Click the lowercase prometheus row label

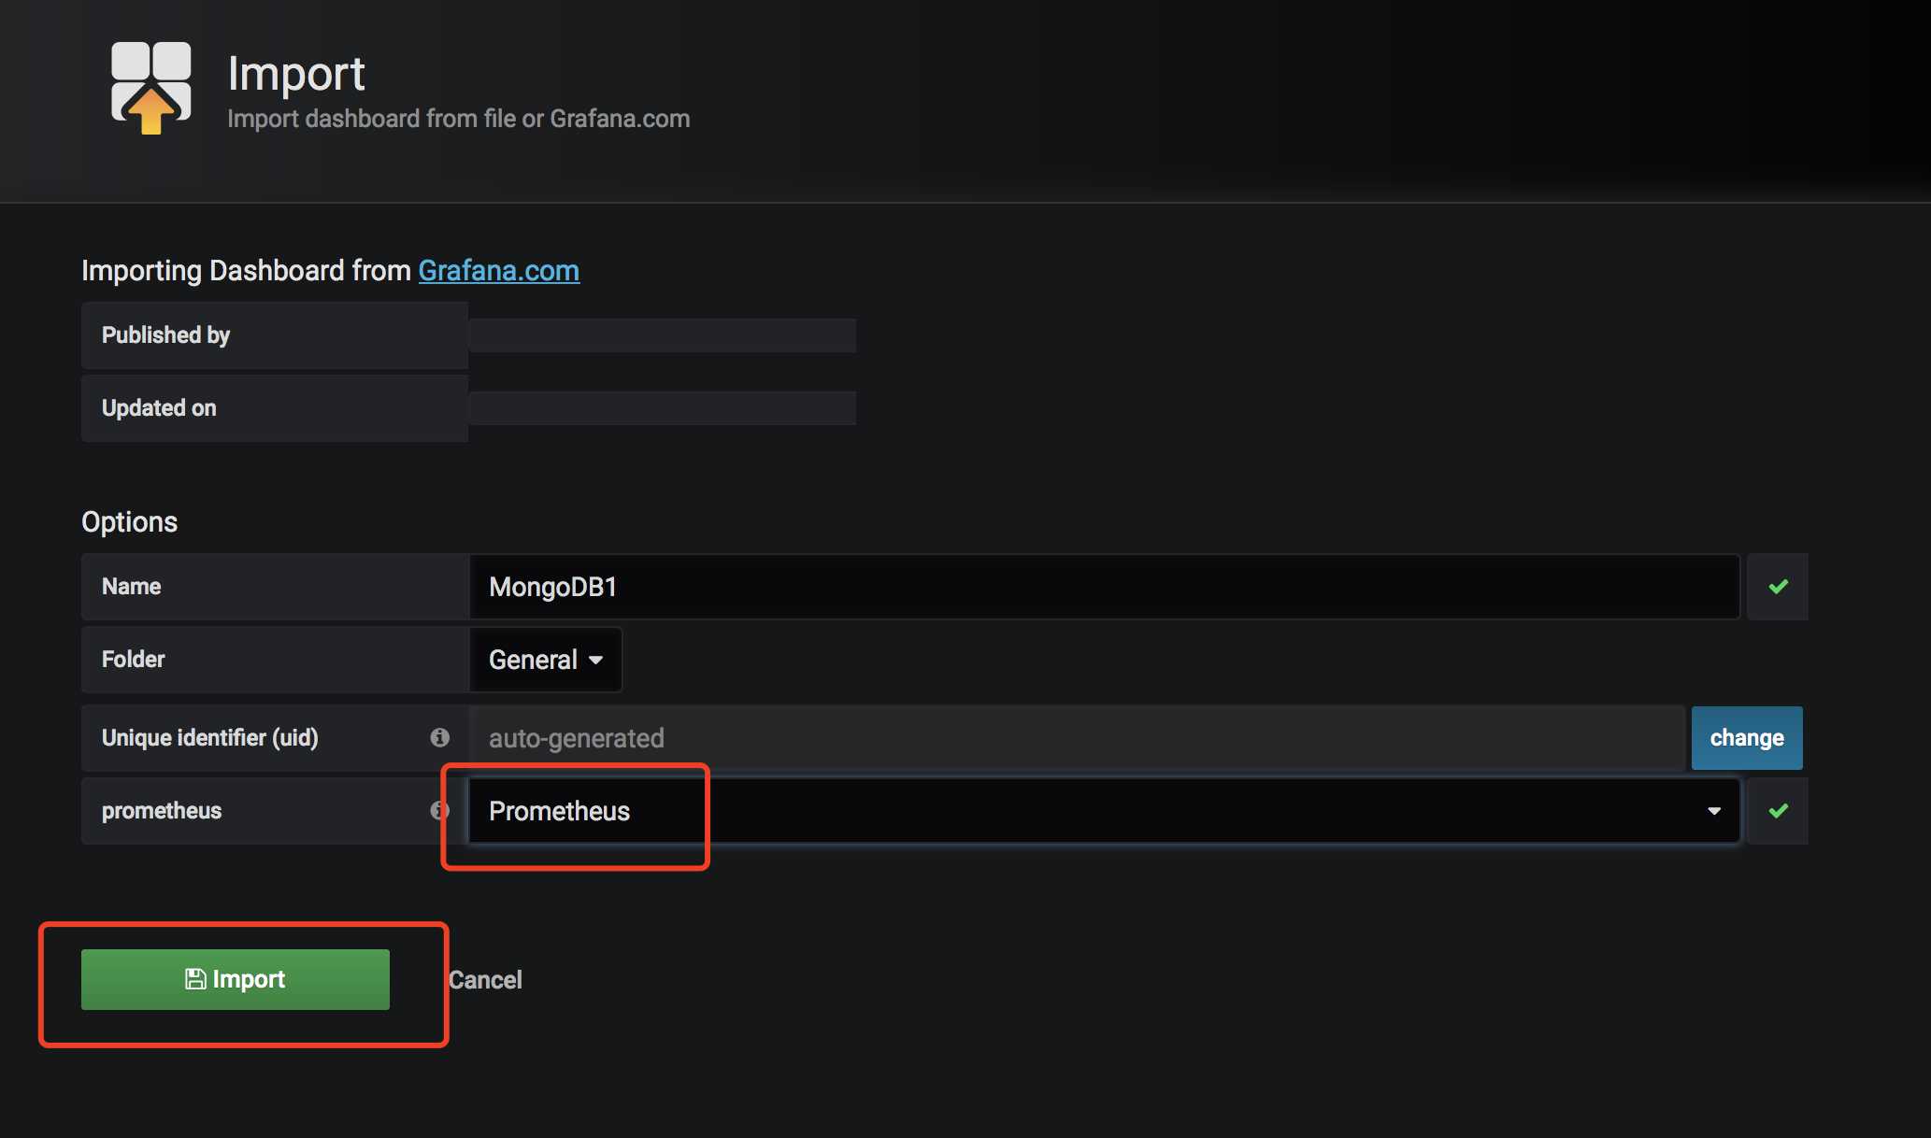pyautogui.click(x=162, y=810)
